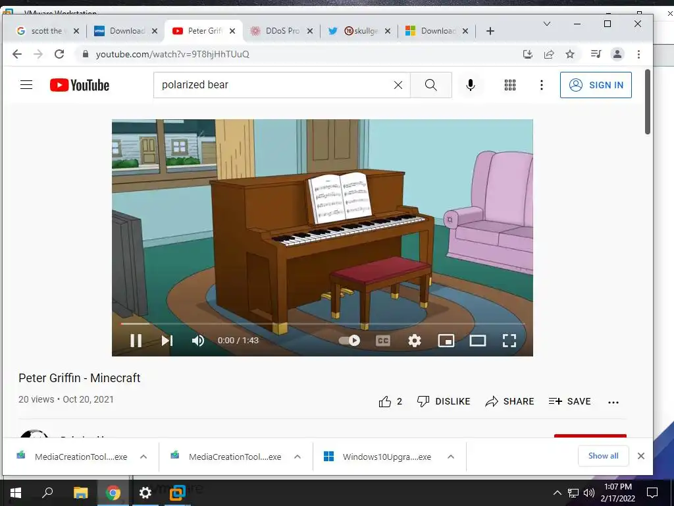Open video settings gear in player
The height and width of the screenshot is (506, 674).
[415, 341]
